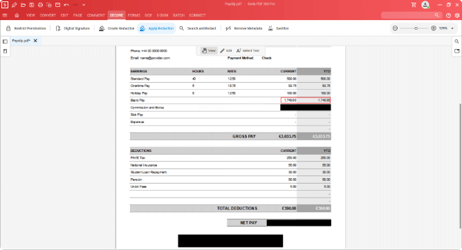Open the hamburger main menu
The width and height of the screenshot is (462, 250).
[5, 15]
